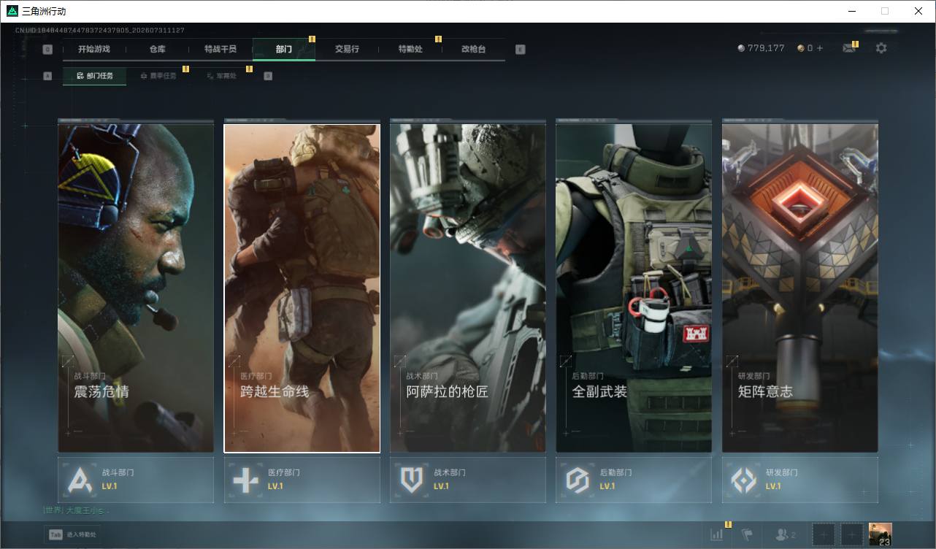Switch to the 仓库 tab
Image resolution: width=936 pixels, height=549 pixels.
(157, 49)
